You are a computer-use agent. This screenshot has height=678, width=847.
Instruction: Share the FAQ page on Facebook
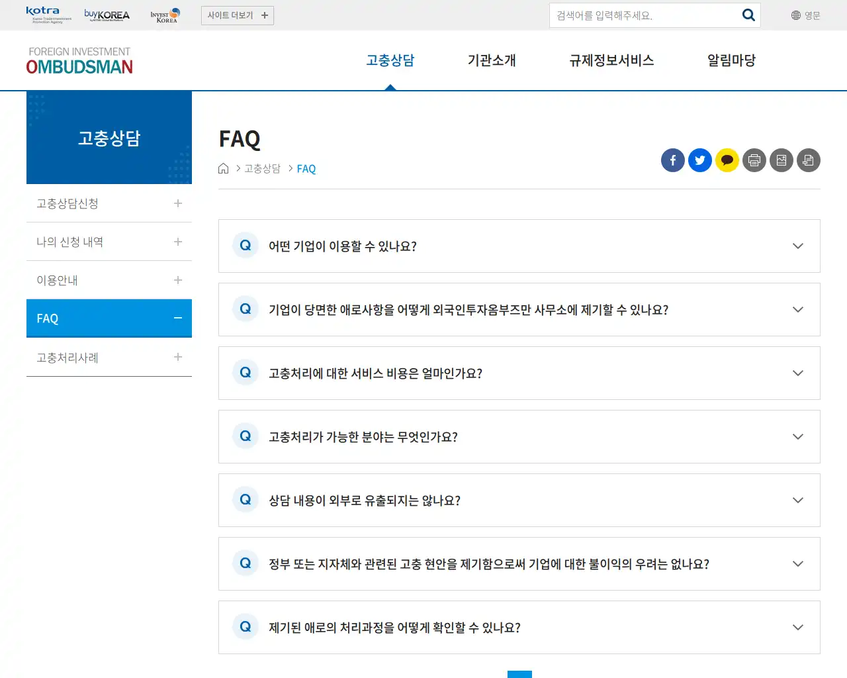[672, 160]
